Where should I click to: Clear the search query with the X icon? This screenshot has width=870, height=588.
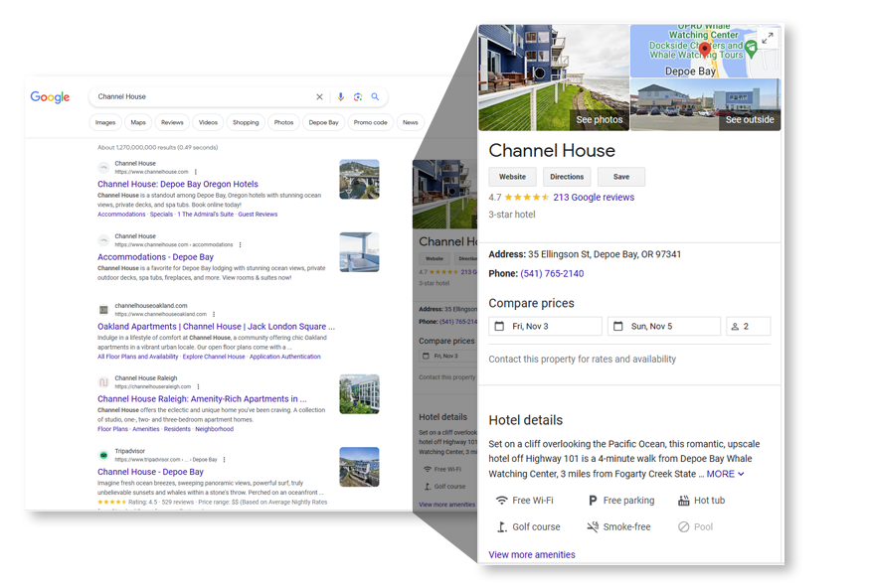tap(319, 97)
